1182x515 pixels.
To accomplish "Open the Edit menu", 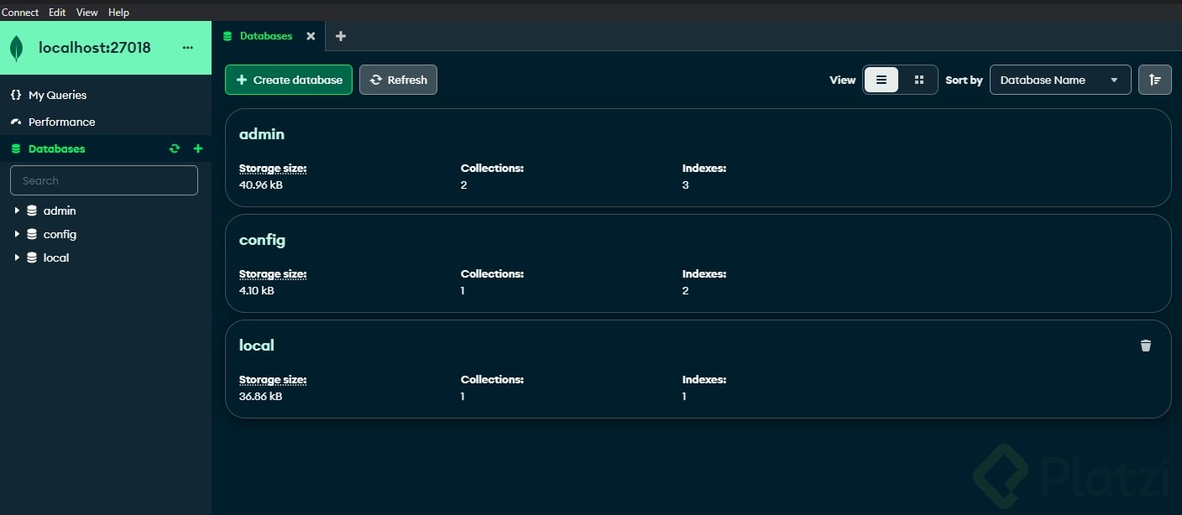I will coord(57,13).
